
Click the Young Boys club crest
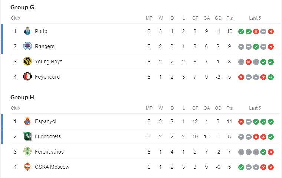[x=27, y=62]
